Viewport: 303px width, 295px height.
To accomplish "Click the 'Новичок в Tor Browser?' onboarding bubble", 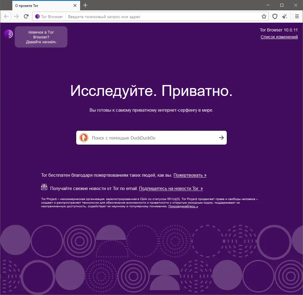I will pyautogui.click(x=41, y=37).
